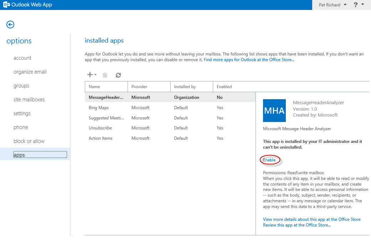
Task: Open Find more apps at Office Store link
Action: click(x=249, y=60)
